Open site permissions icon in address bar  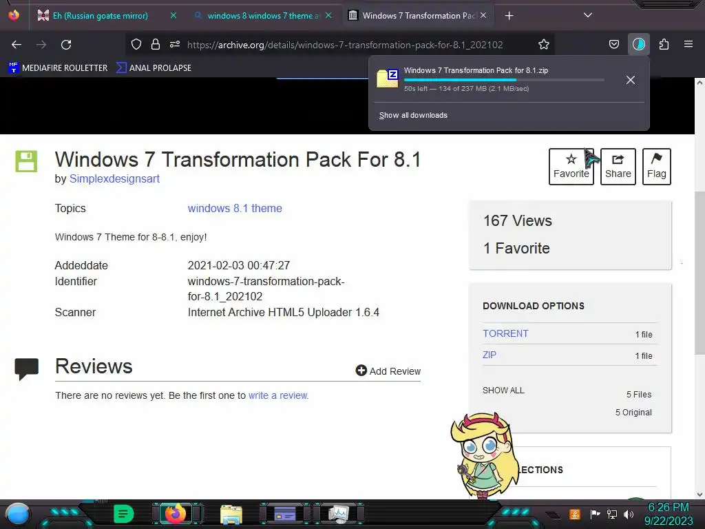pos(175,44)
